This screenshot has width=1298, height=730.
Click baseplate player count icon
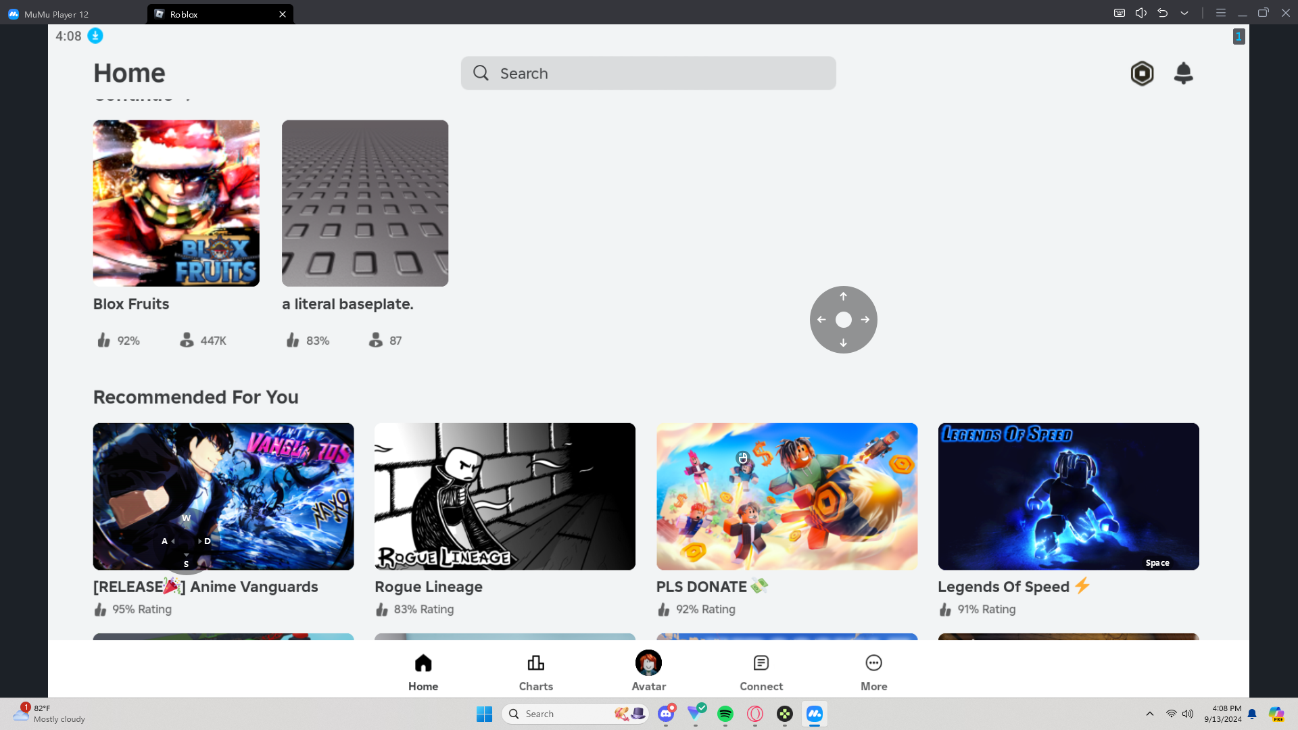(x=376, y=340)
